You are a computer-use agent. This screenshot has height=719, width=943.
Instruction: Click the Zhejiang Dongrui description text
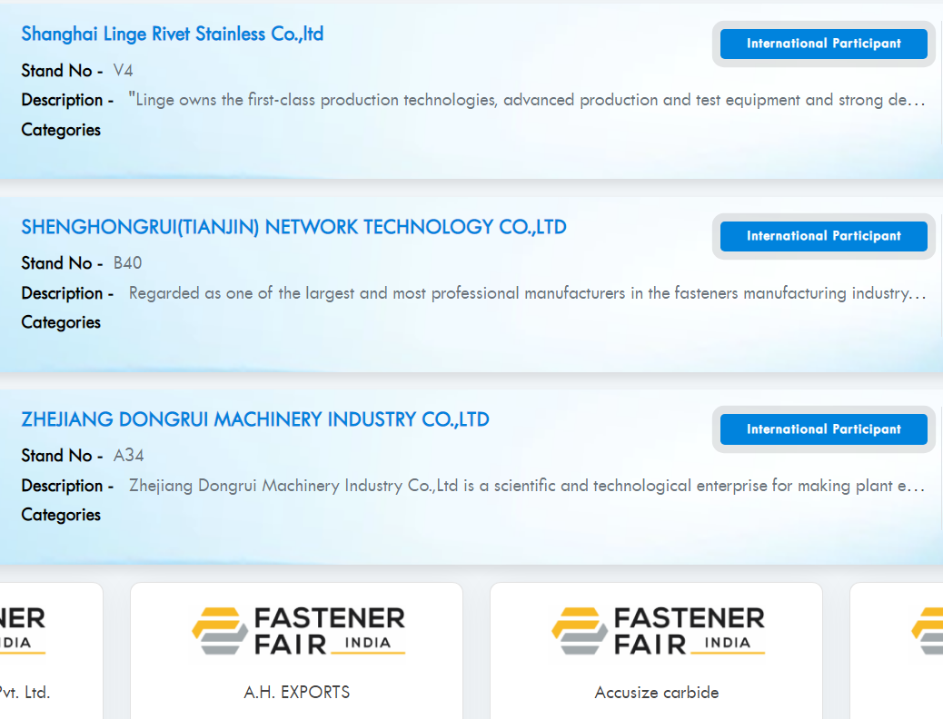pyautogui.click(x=527, y=486)
